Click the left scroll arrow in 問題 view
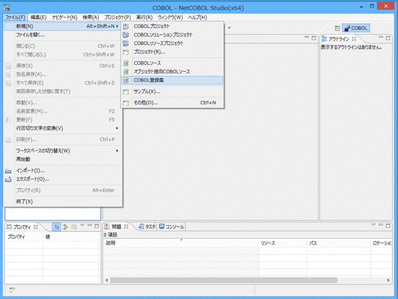398x299 pixels. click(x=107, y=280)
